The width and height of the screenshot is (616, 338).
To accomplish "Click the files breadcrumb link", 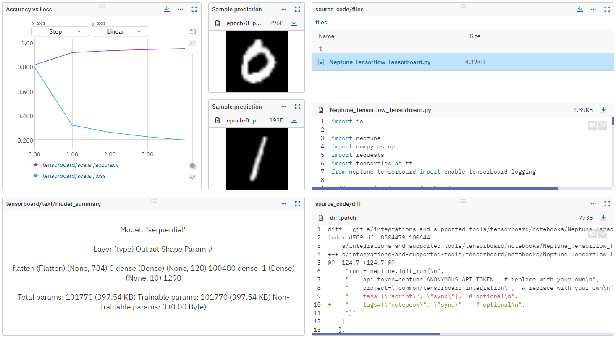I will click(x=321, y=23).
